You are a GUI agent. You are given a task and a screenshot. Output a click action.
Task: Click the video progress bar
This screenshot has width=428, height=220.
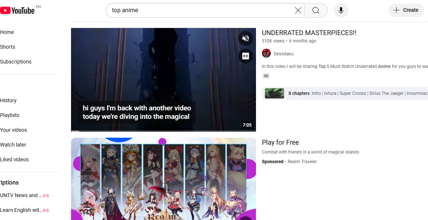point(163,131)
